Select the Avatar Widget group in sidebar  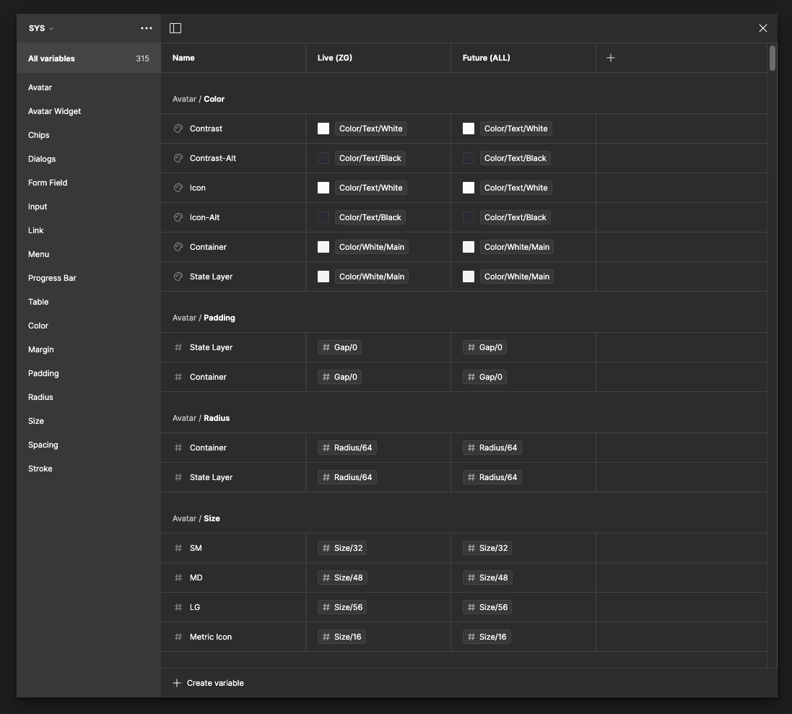(x=54, y=111)
